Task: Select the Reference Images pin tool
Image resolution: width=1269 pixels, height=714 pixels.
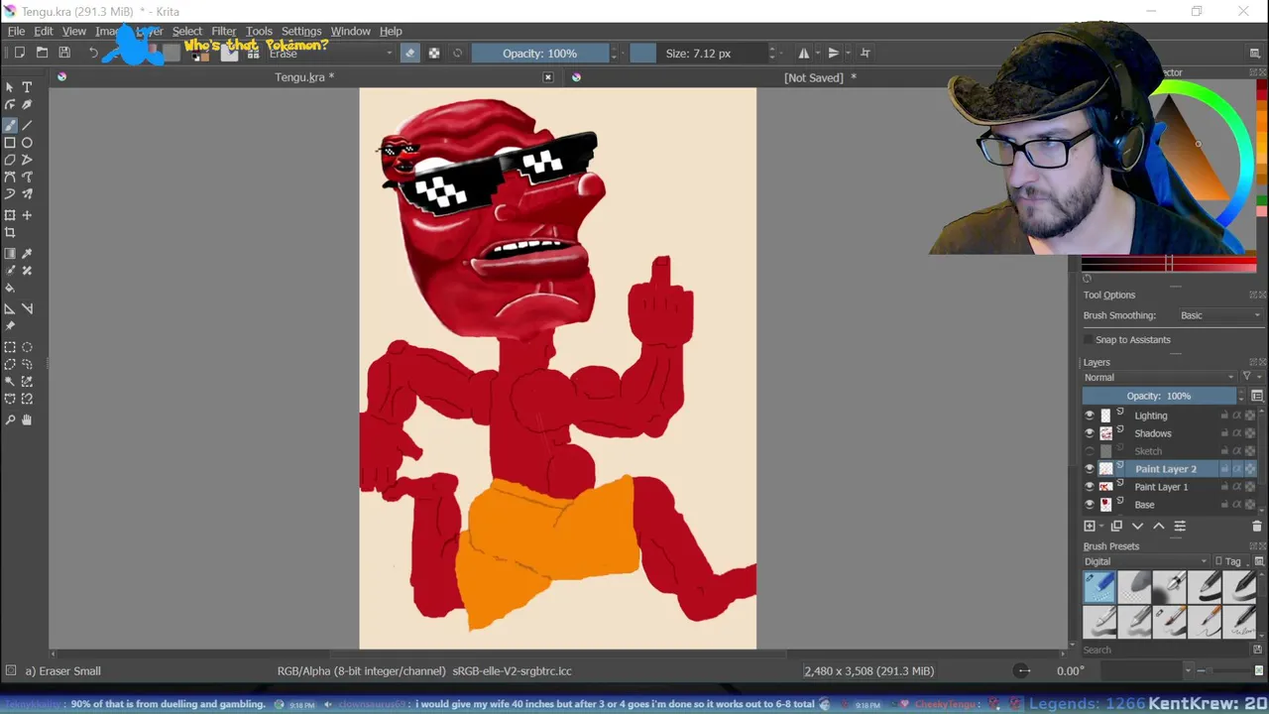Action: coord(10,326)
